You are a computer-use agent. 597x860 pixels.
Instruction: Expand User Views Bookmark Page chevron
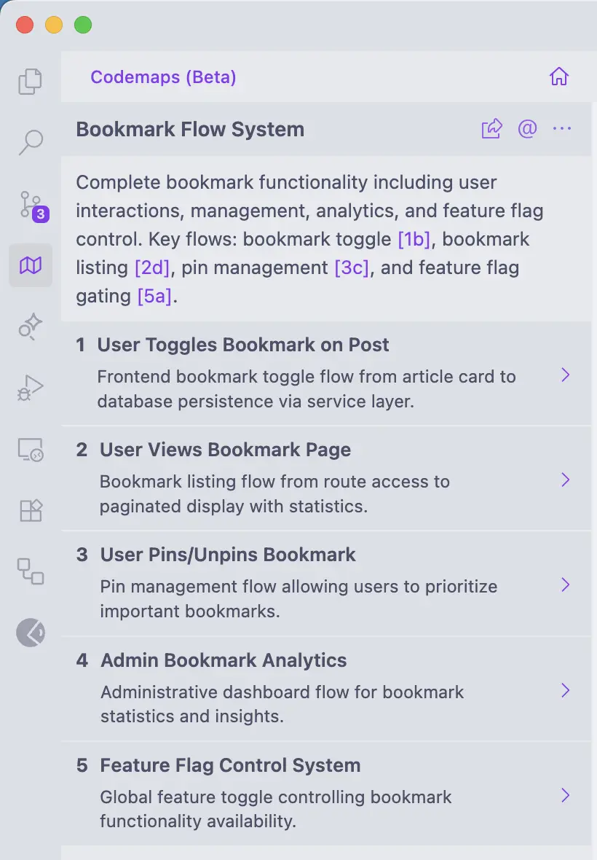click(565, 480)
